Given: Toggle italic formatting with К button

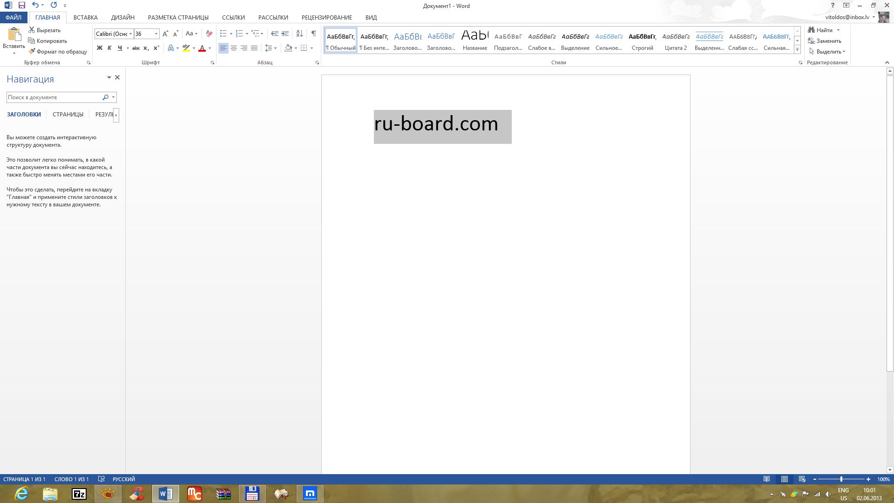Looking at the screenshot, I should (x=109, y=48).
